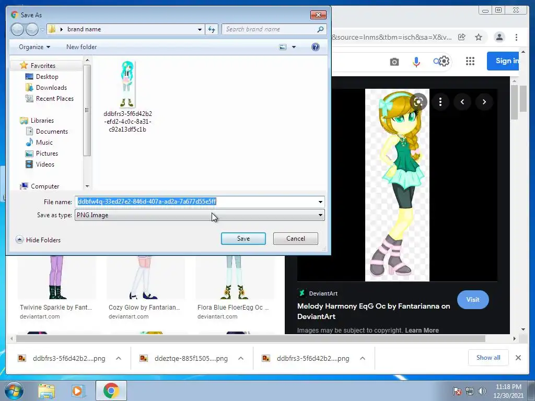Open the Chrome profile avatar icon
Image resolution: width=535 pixels, height=401 pixels.
point(499,37)
